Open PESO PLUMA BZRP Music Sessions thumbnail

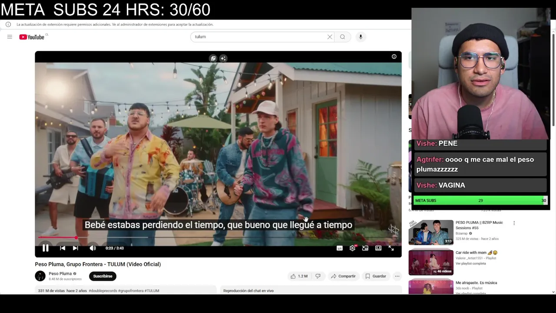click(x=431, y=233)
